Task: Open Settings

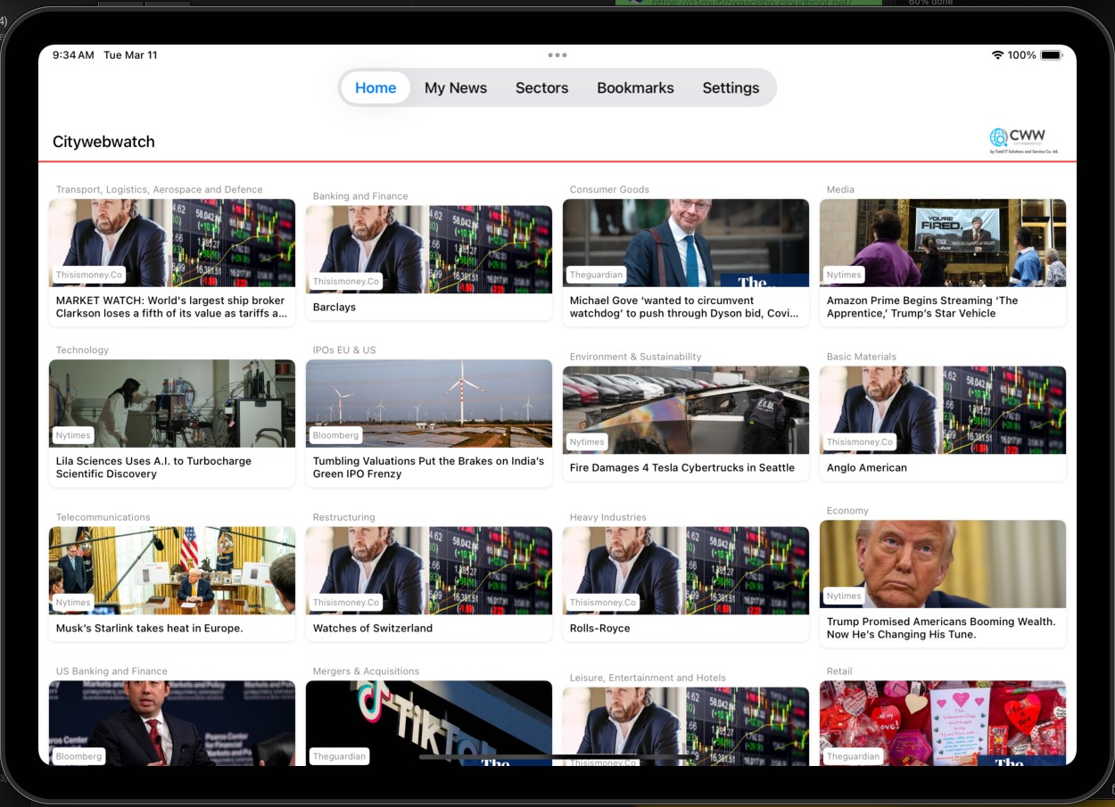Action: point(731,87)
